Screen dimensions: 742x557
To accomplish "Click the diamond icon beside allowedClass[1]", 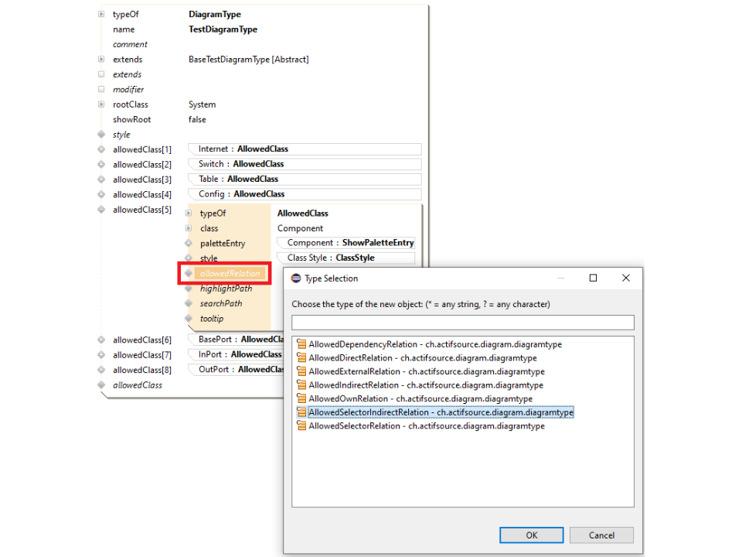I will (101, 149).
